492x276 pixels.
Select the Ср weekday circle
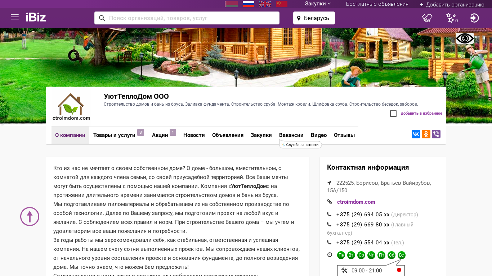pyautogui.click(x=361, y=255)
